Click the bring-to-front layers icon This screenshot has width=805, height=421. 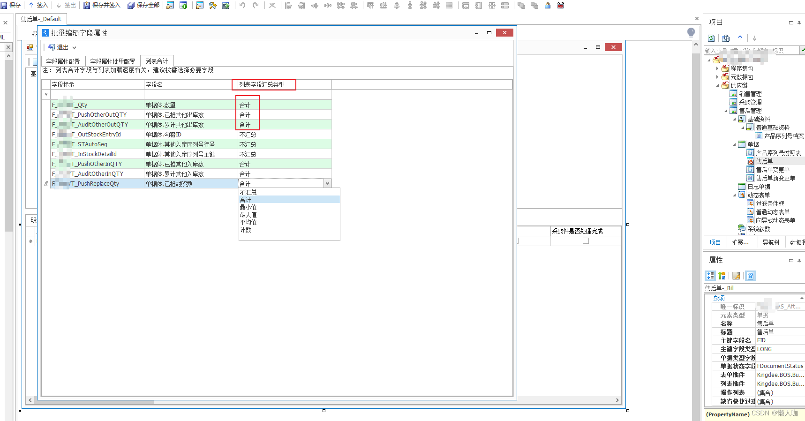point(521,5)
